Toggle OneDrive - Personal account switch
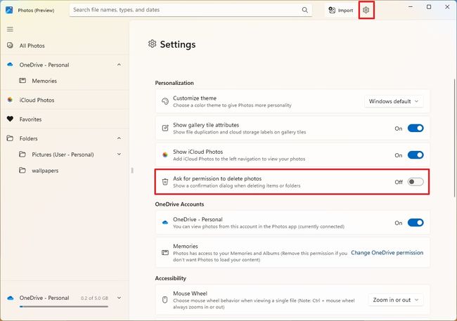Viewport: 457px width, 321px height. 416,223
